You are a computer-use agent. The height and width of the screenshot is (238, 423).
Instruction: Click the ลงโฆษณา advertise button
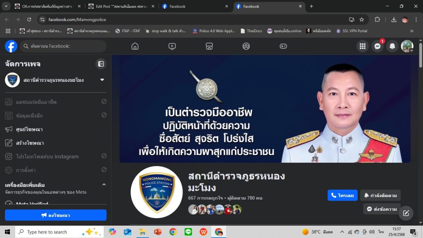pyautogui.click(x=56, y=215)
